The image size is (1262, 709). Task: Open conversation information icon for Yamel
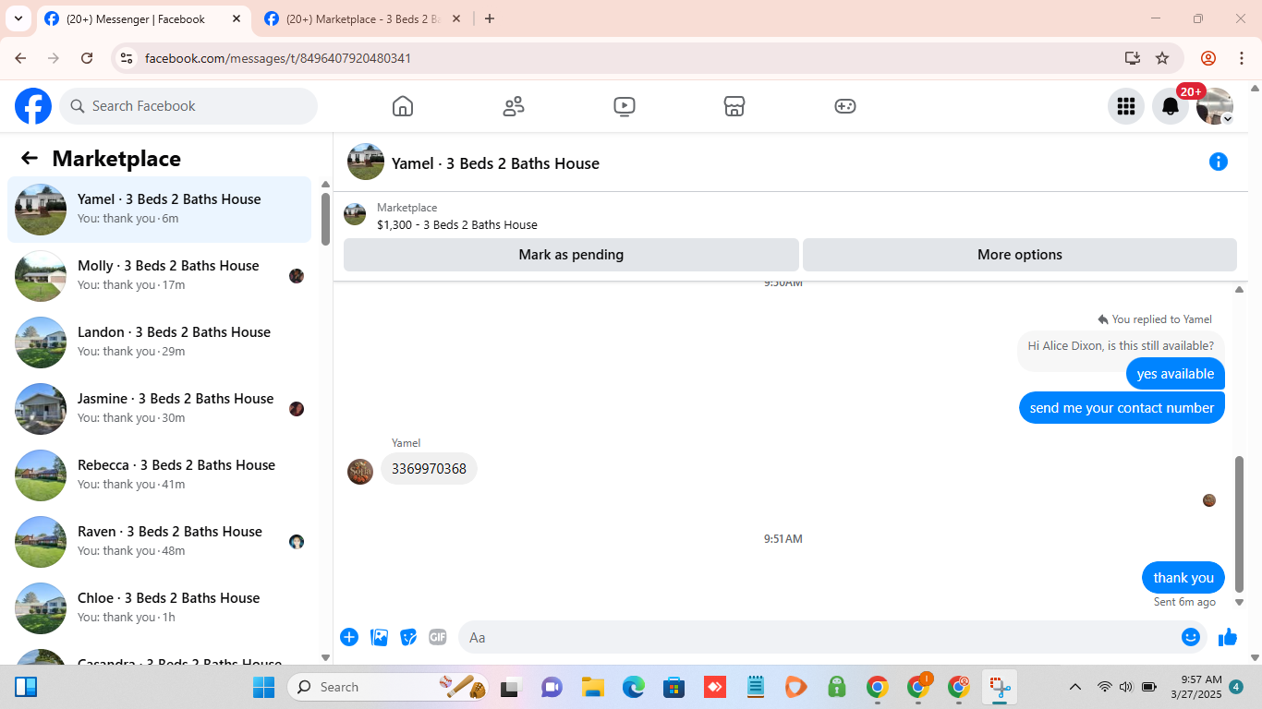[x=1219, y=162]
